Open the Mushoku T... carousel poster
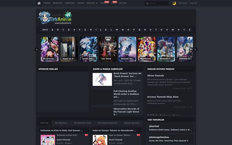Viewport: 232px width, 145px height. pyautogui.click(x=166, y=49)
